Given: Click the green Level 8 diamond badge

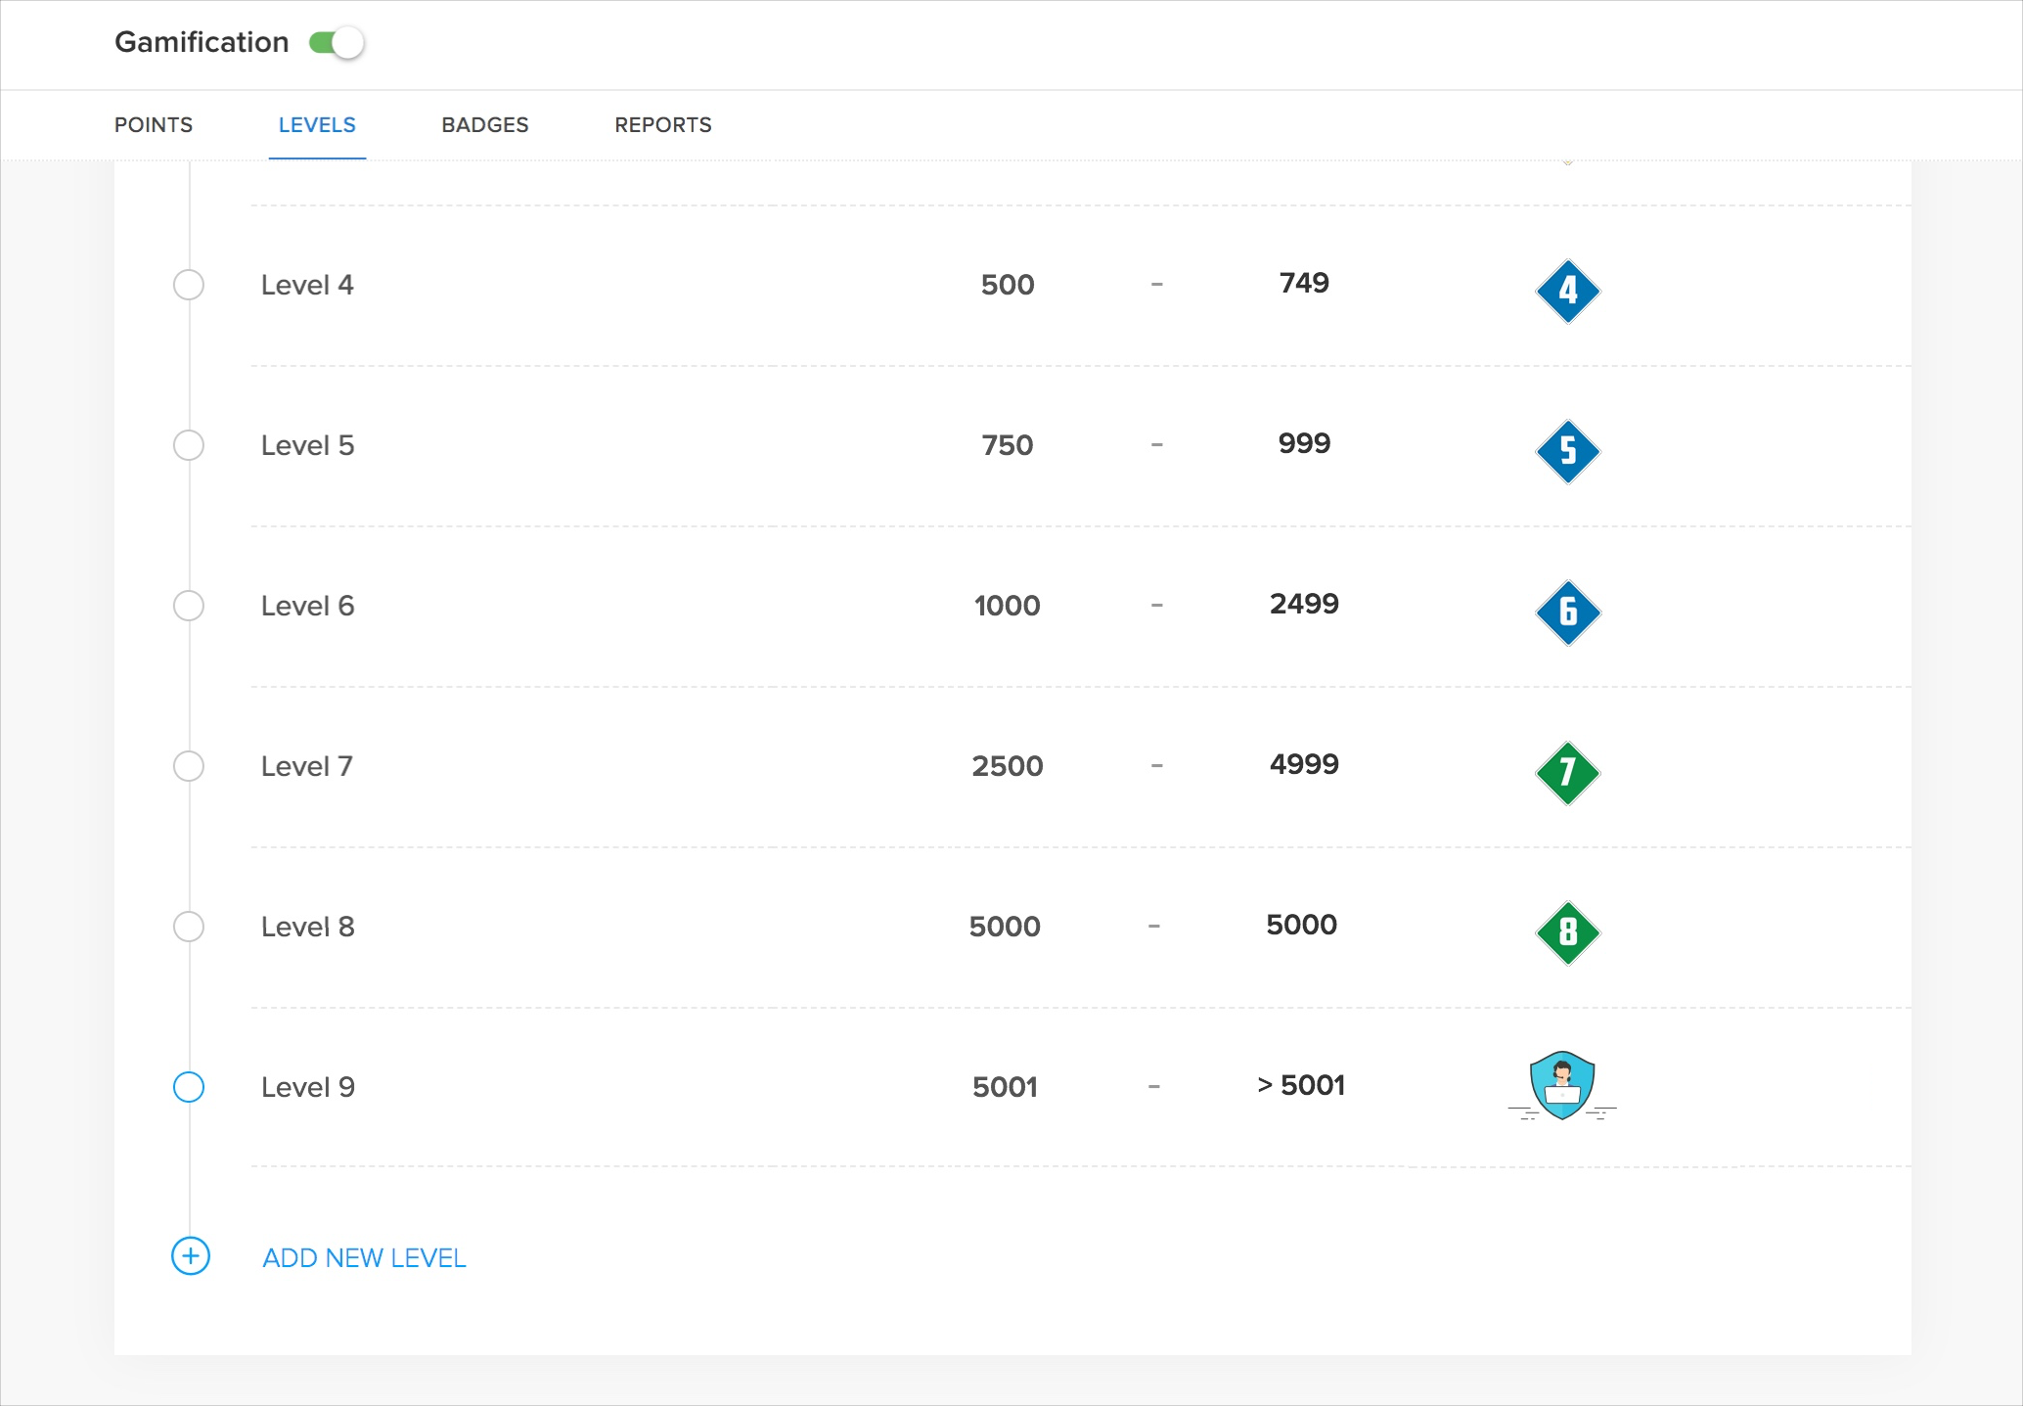Looking at the screenshot, I should [1567, 932].
